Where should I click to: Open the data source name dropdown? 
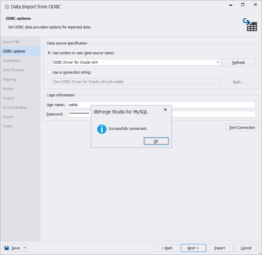click(218, 62)
